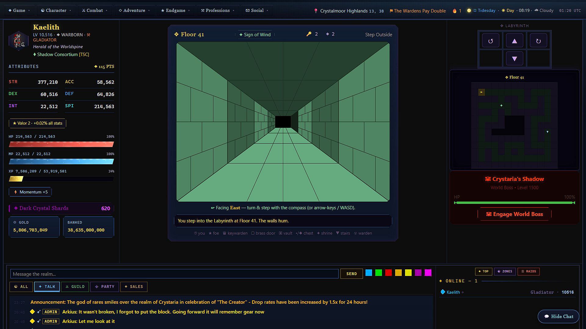
Task: Click the flame streak icon in top bar
Action: (454, 11)
